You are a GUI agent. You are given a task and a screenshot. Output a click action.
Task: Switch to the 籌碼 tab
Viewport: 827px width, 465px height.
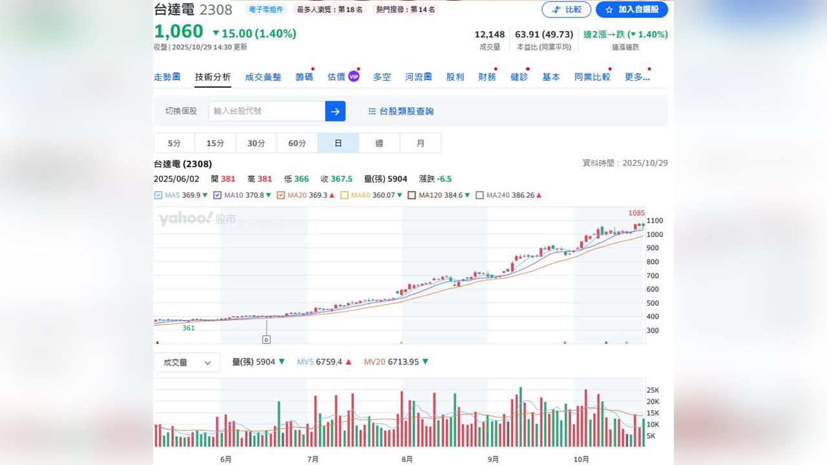(x=304, y=76)
